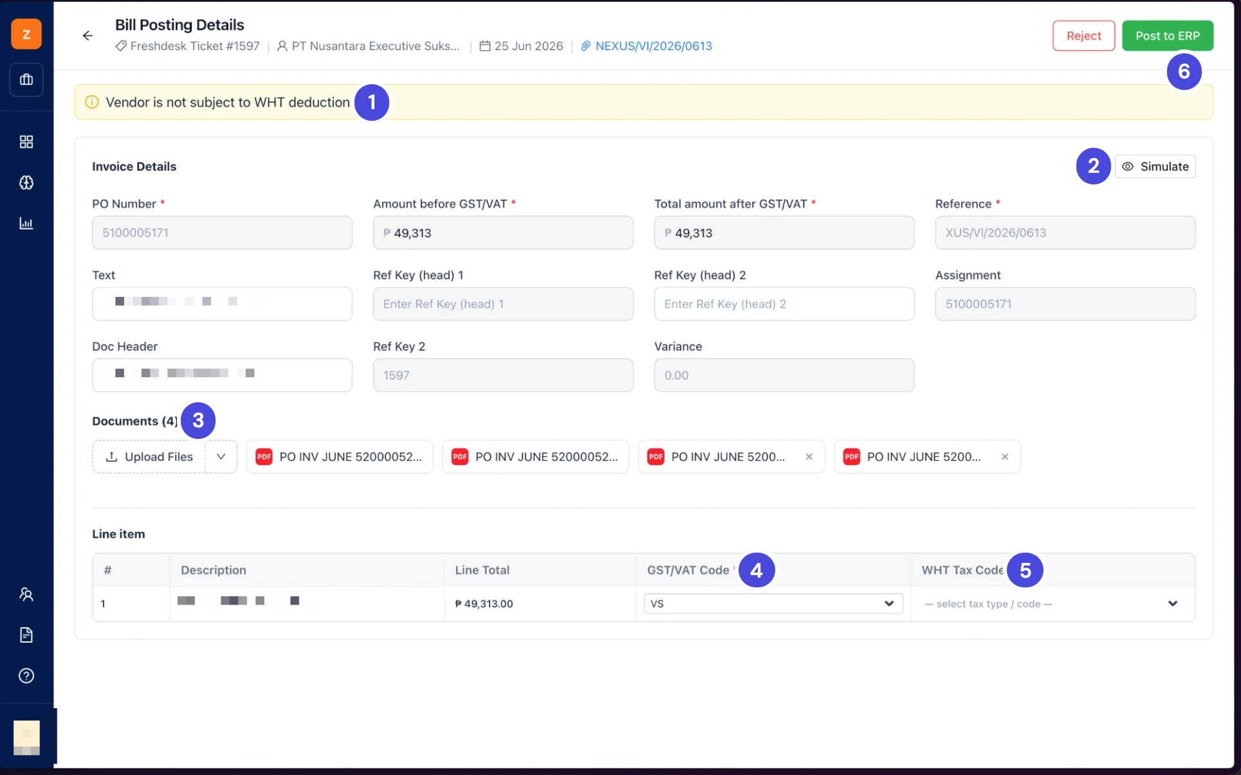
Task: Open the dashboard grid sidebar icon
Action: click(26, 142)
